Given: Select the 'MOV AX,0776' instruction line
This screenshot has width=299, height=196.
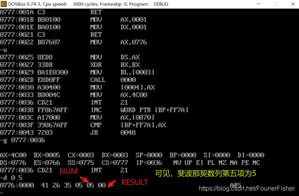Looking at the screenshot, I should click(74, 42).
